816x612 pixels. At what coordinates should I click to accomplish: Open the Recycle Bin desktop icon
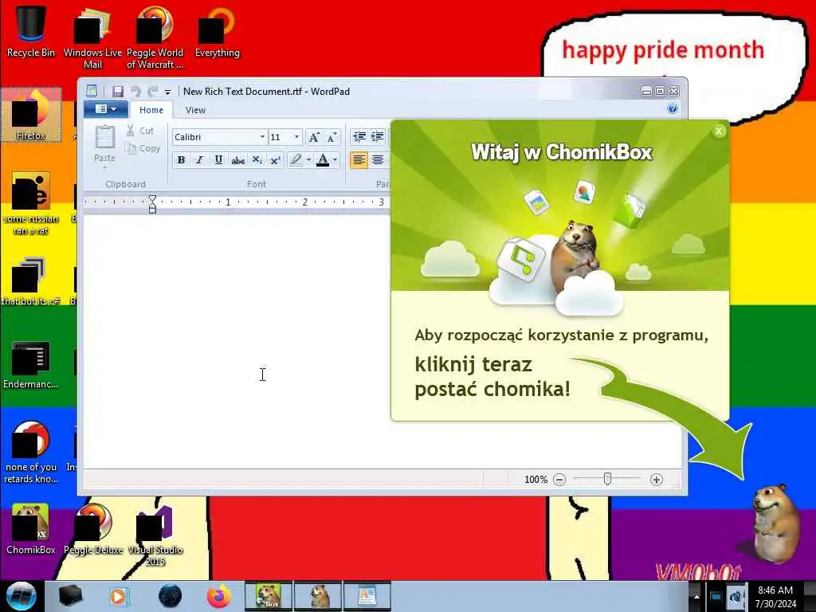pyautogui.click(x=31, y=29)
